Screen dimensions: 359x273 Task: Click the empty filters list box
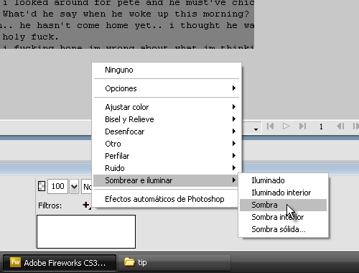(x=86, y=231)
